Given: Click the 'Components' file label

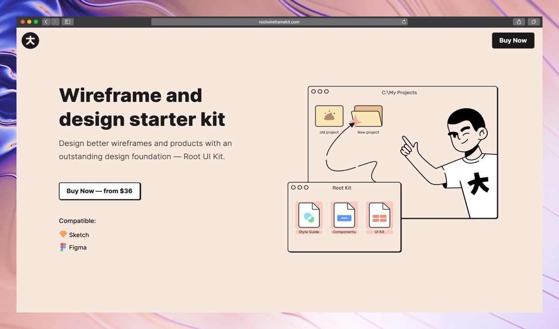Looking at the screenshot, I should click(x=344, y=232).
